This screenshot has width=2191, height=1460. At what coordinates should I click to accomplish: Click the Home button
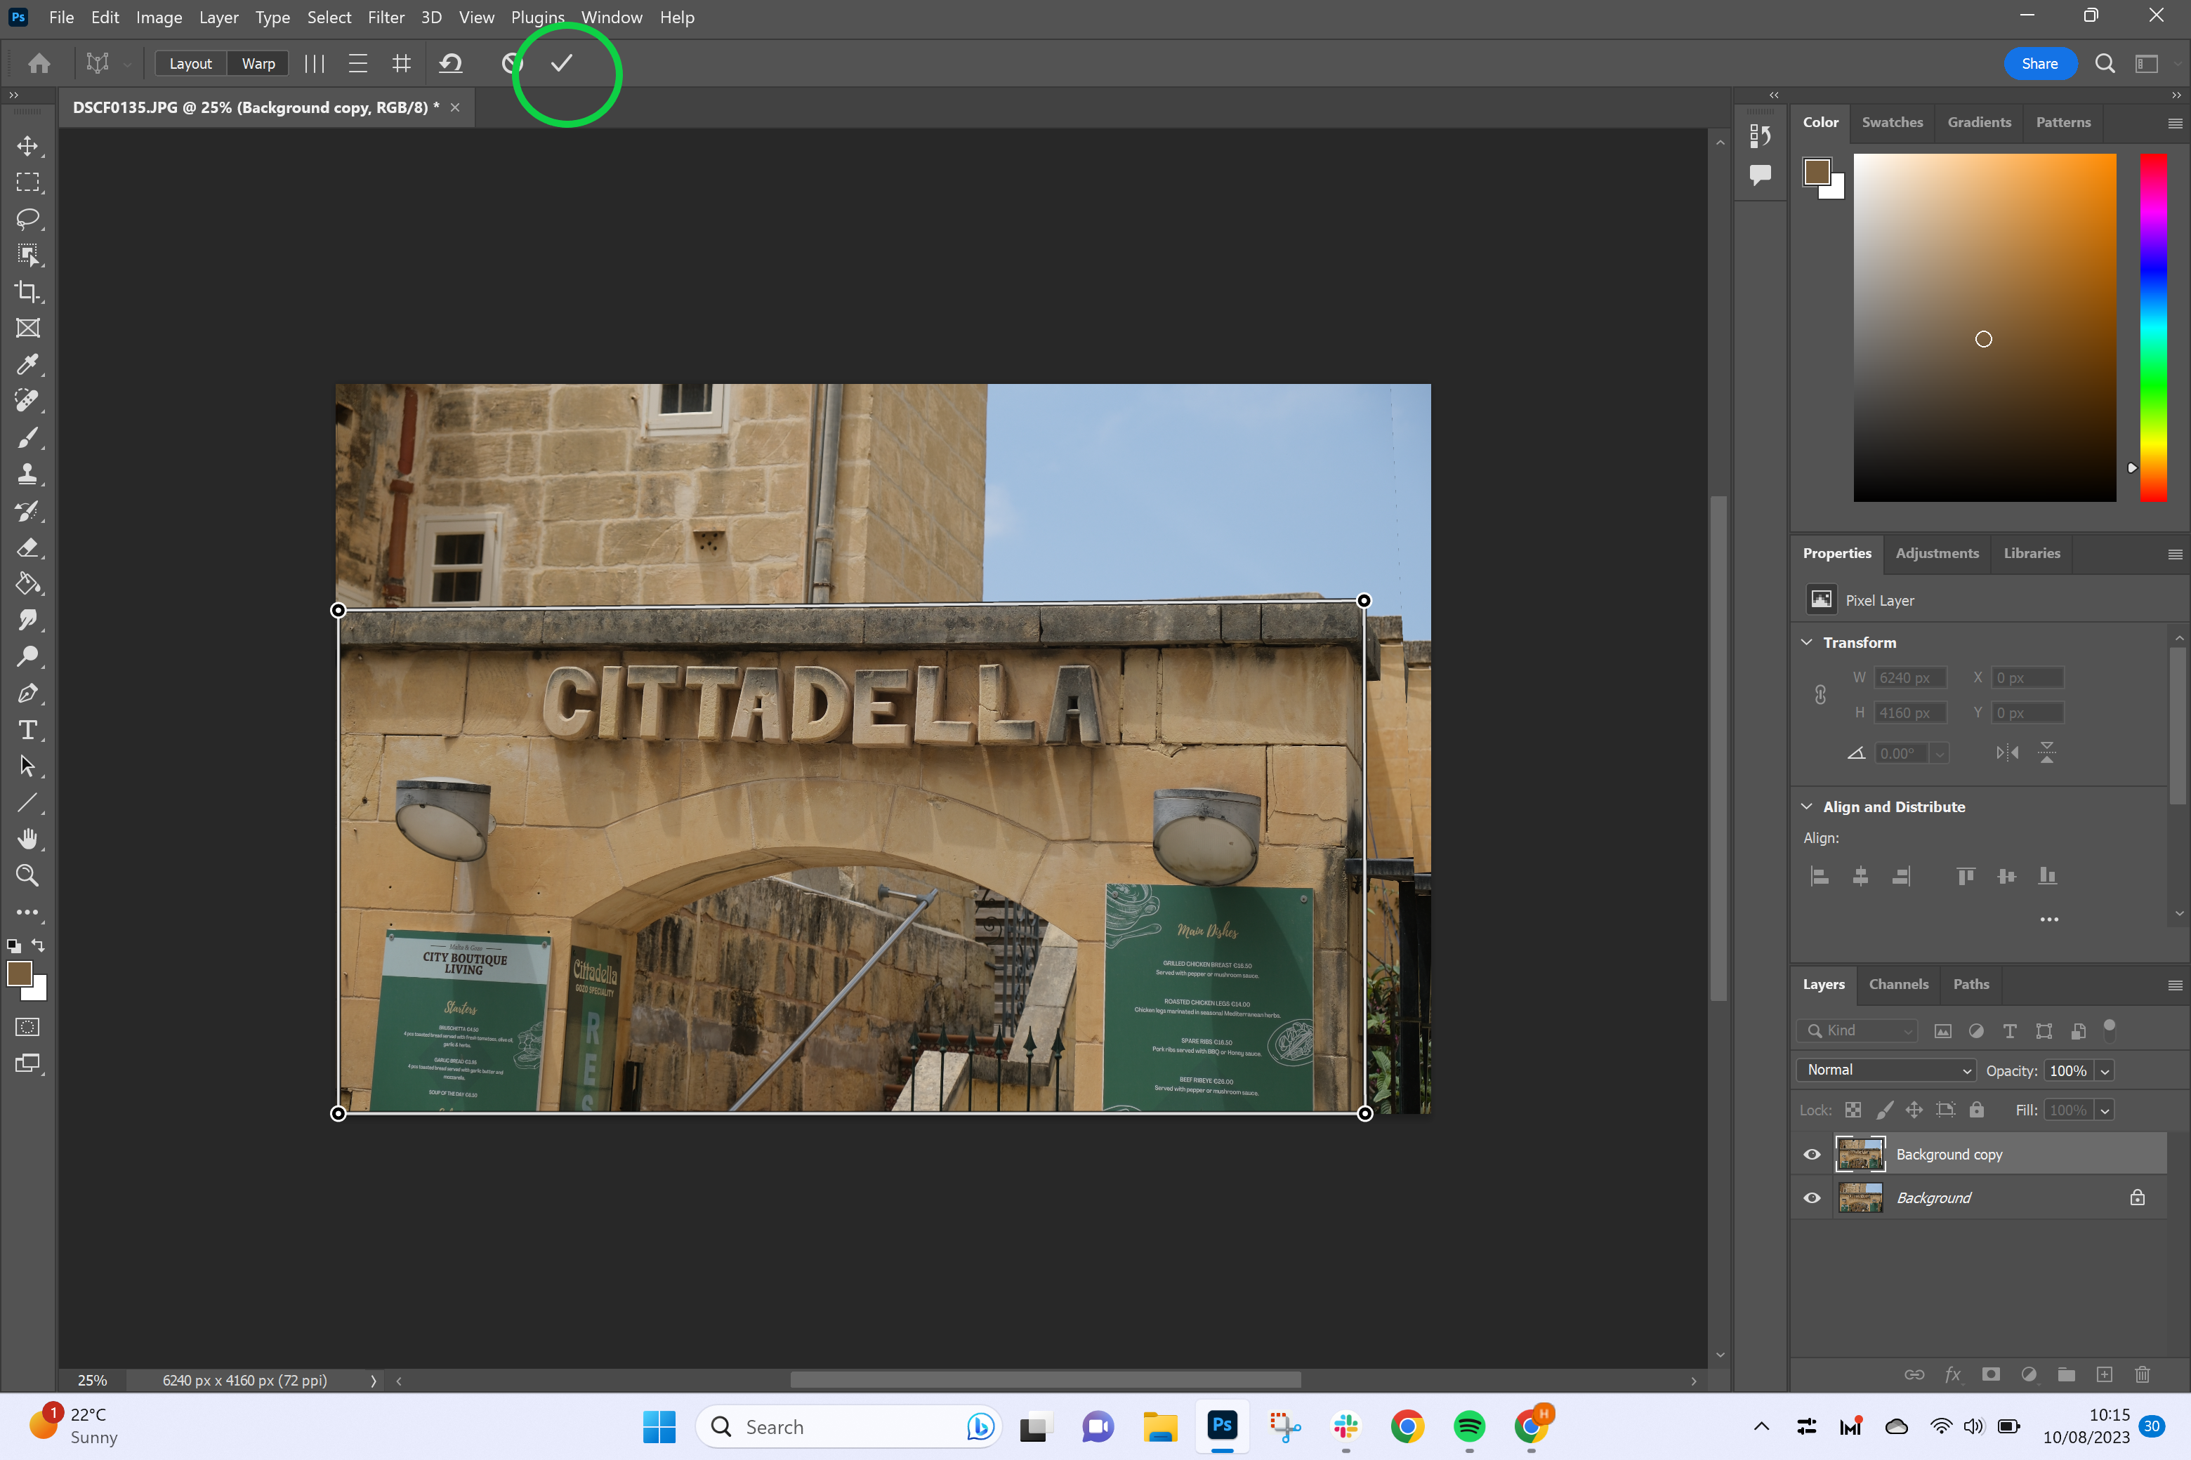click(x=39, y=63)
